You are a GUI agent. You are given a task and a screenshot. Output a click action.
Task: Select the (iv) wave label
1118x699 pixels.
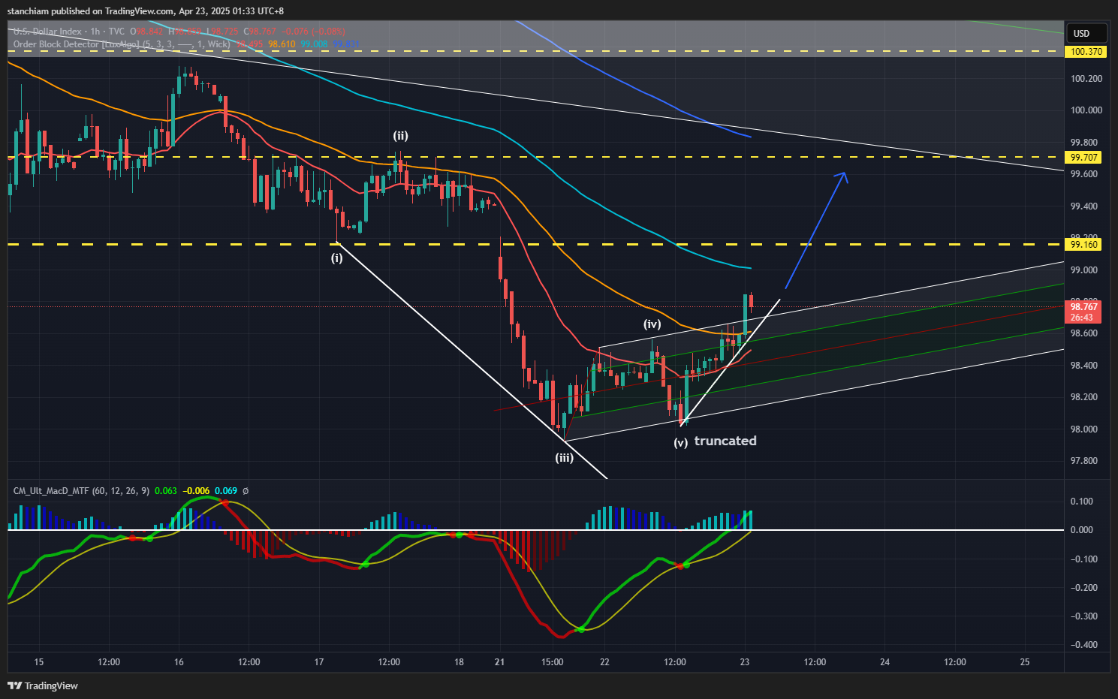click(x=652, y=324)
